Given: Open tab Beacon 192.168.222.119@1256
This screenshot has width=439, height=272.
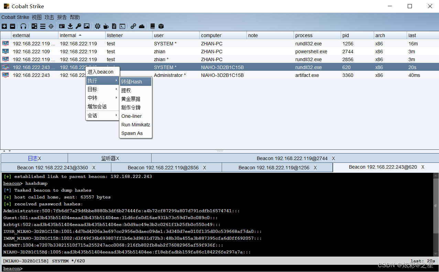Looking at the screenshot, I should 277,168.
